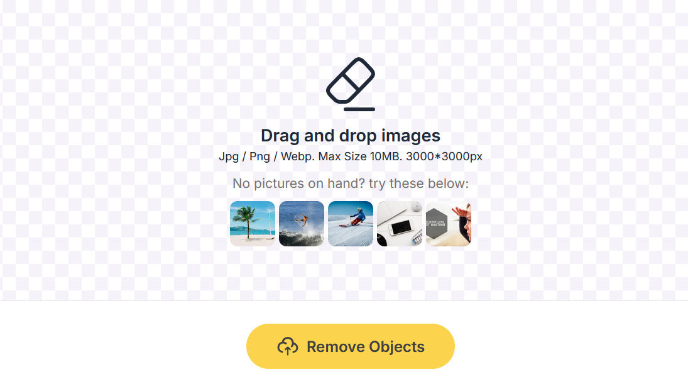Viewport: 688px width, 384px height.
Task: Choose the woman with hexagon sign sample
Action: [x=449, y=224]
